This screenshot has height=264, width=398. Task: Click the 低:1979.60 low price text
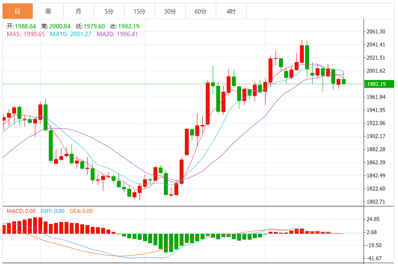(90, 26)
